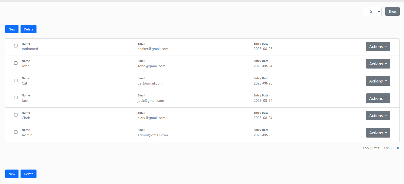This screenshot has width=404, height=184.
Task: Expand the Actions dropdown for Cat
Action: coord(378,81)
